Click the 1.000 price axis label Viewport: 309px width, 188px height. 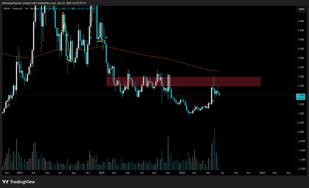pyautogui.click(x=301, y=114)
